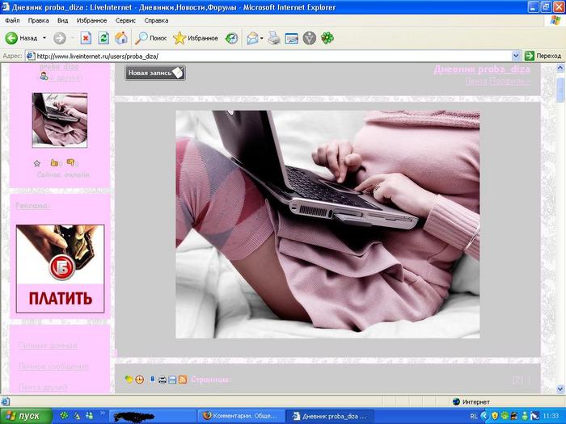Click the ПЛАТИТЬ advertisement banner
The width and height of the screenshot is (566, 424).
[x=60, y=269]
